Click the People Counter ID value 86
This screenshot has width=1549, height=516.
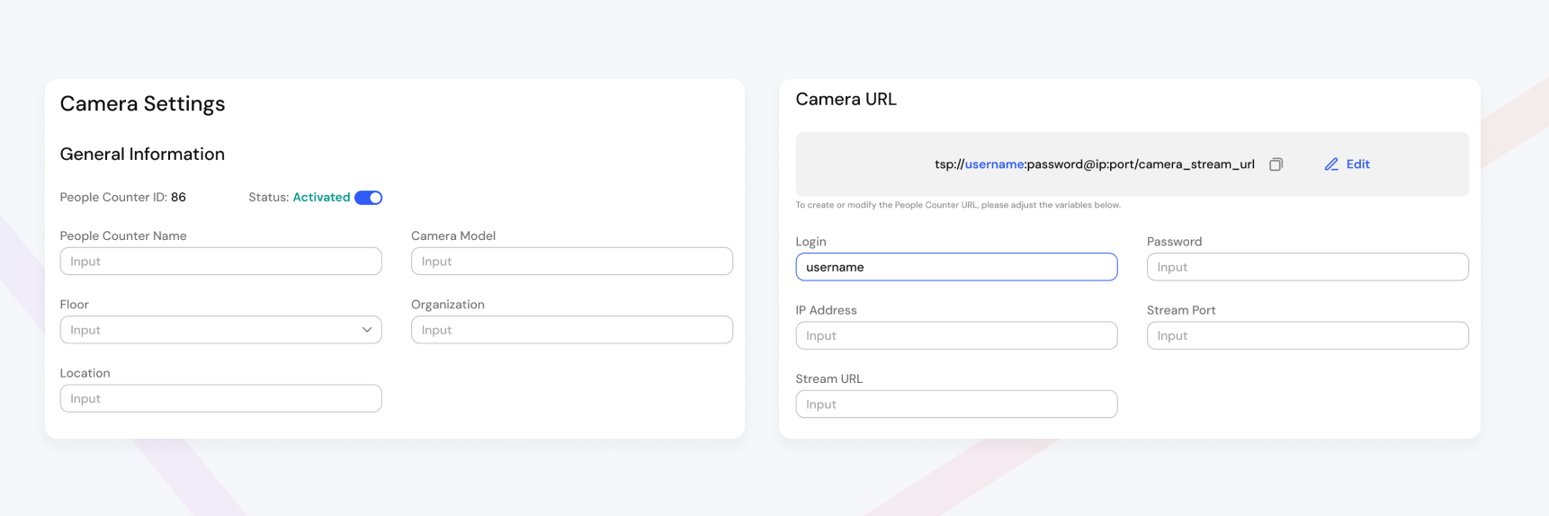point(178,198)
